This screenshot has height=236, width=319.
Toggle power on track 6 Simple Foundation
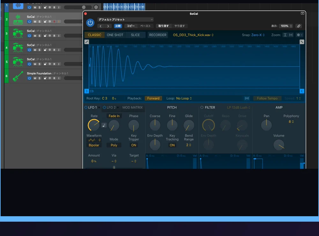[29, 78]
